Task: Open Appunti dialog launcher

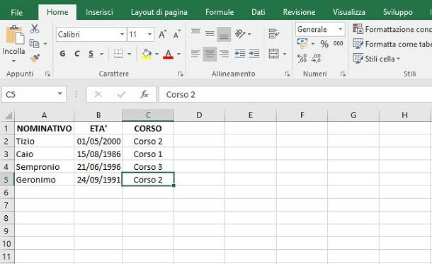Action: [x=47, y=74]
